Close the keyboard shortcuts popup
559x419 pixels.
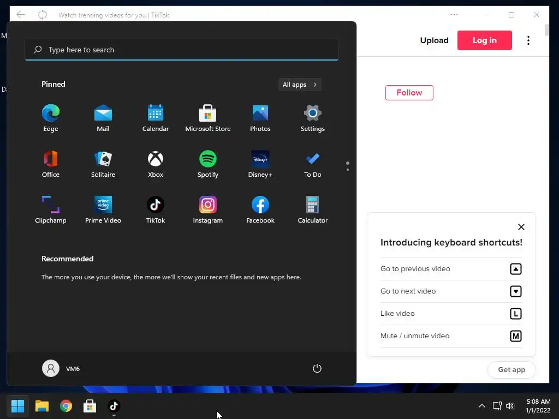pos(521,227)
